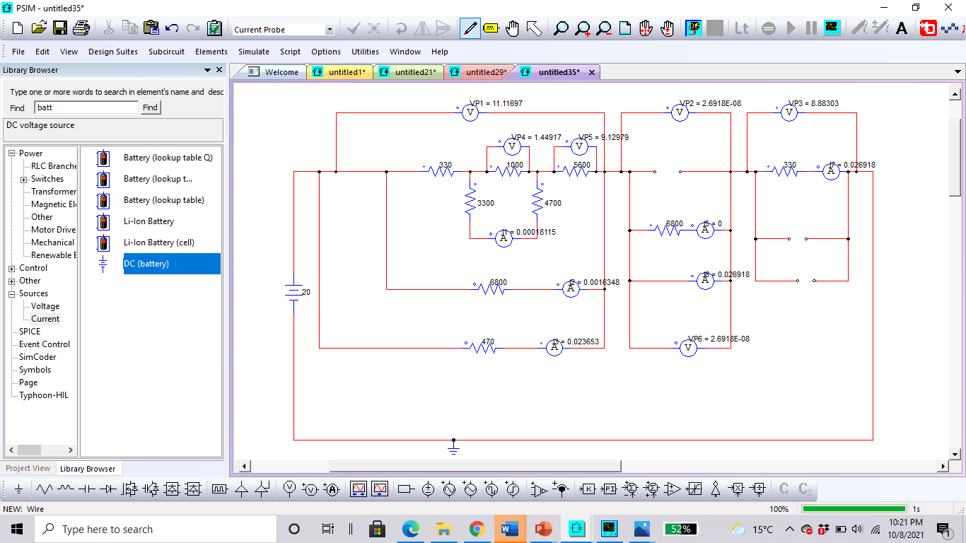Screen dimensions: 966x543
Task: Open the Current Probe dropdown
Action: [x=328, y=30]
